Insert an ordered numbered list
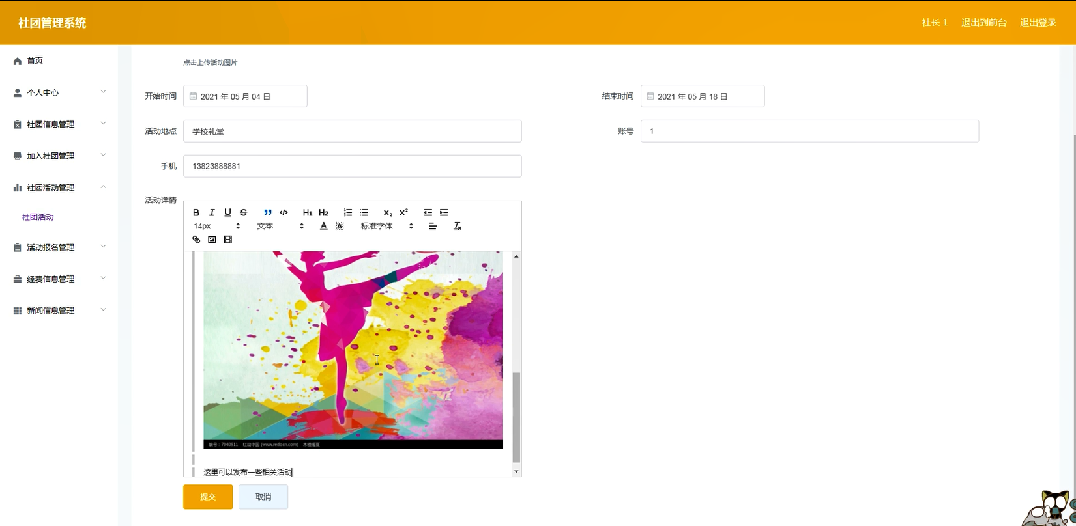Viewport: 1076px width, 526px height. click(348, 212)
